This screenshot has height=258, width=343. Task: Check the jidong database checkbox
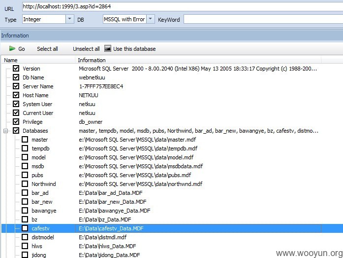(25, 255)
